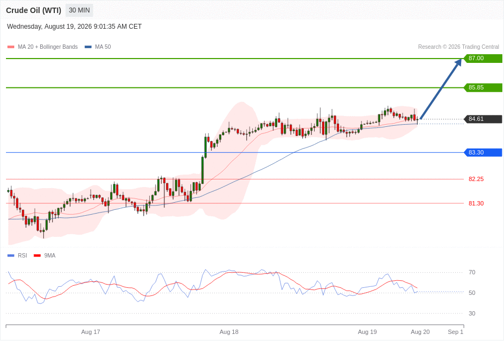The width and height of the screenshot is (504, 341).
Task: Click the dark blue MA 50 swatch
Action: [x=88, y=47]
